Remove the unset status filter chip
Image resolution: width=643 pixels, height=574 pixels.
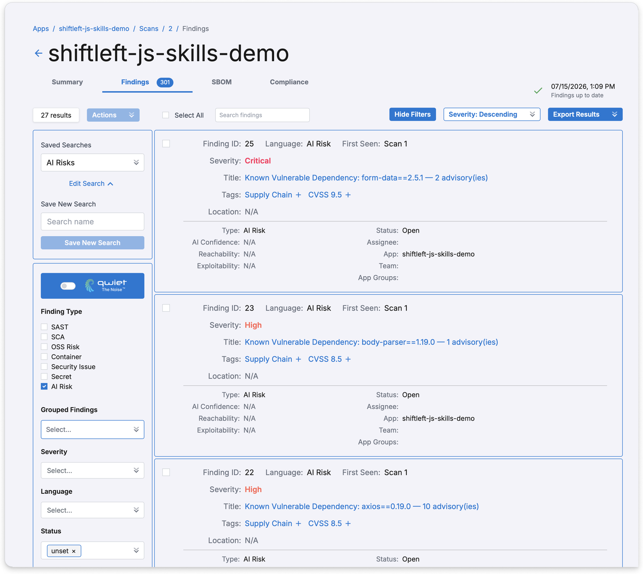click(73, 551)
